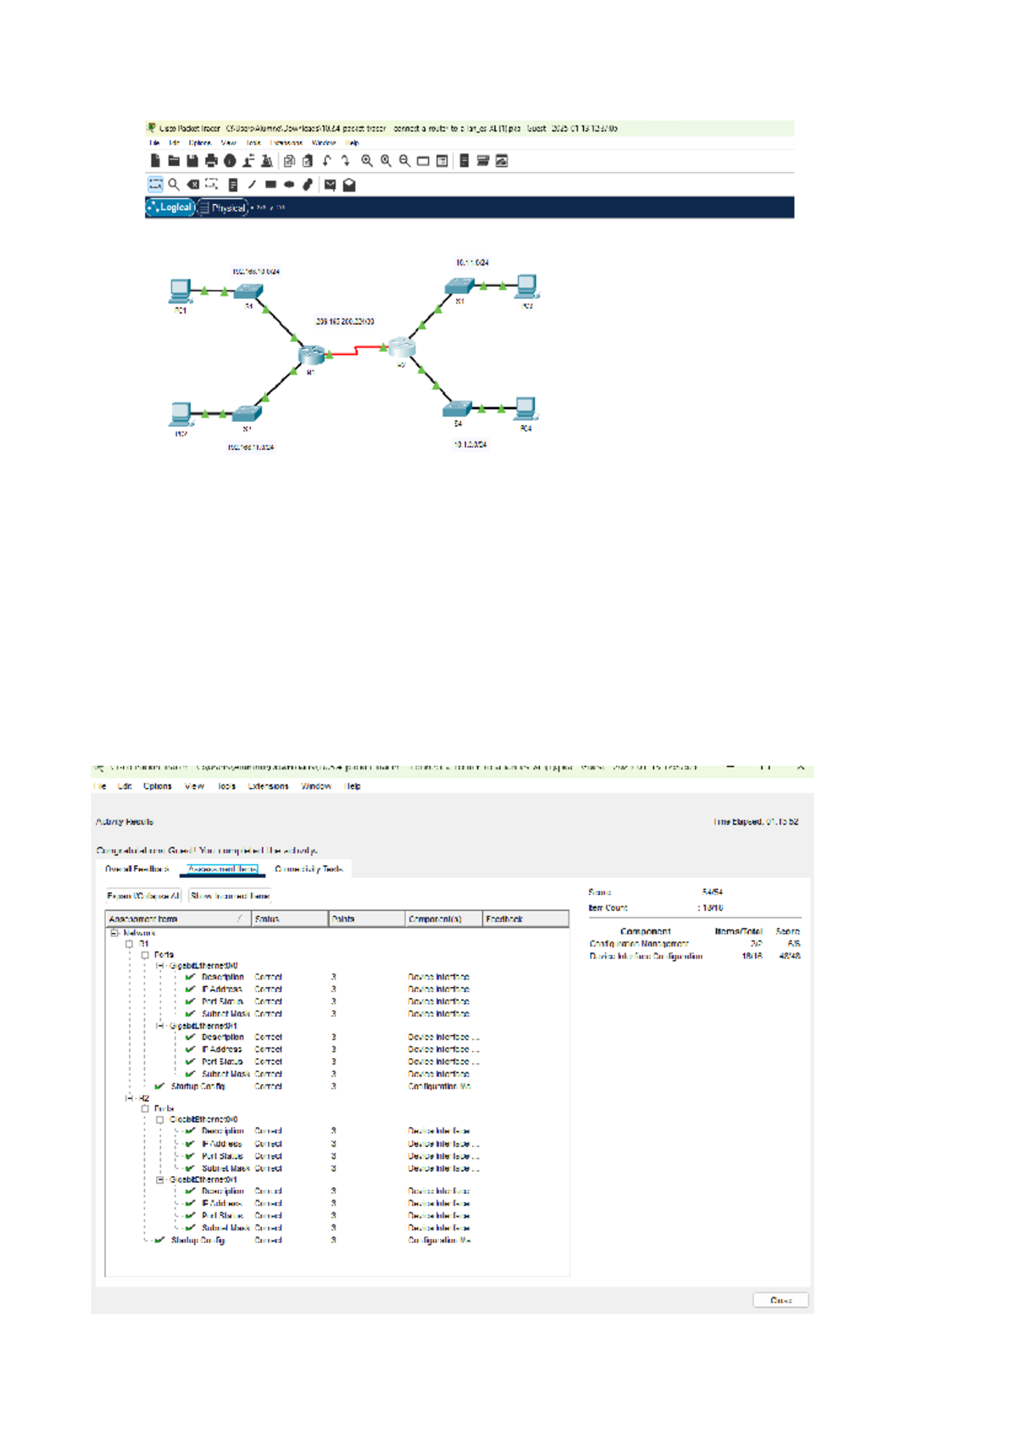Click the Undo arrow icon

(x=327, y=160)
